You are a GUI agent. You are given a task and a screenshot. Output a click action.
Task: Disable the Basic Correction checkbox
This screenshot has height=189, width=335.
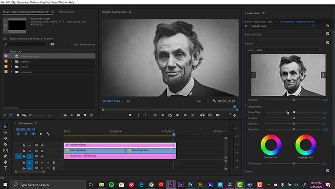(x=327, y=35)
